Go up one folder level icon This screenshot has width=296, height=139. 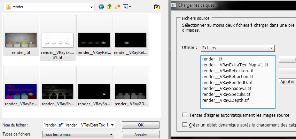click(x=109, y=7)
